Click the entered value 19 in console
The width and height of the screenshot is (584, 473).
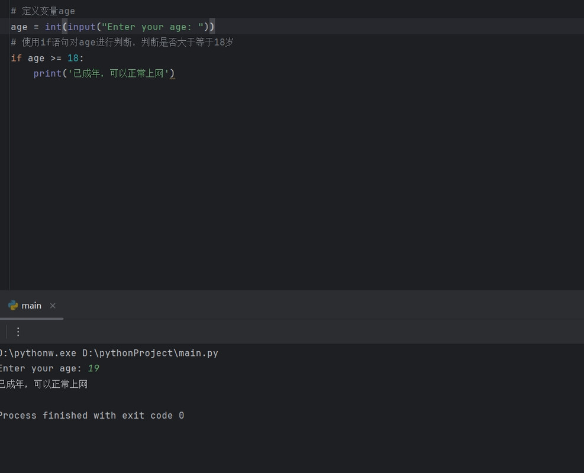[93, 368]
